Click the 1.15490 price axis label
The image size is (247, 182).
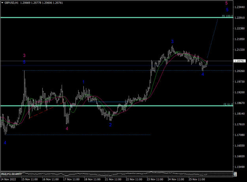pyautogui.click(x=239, y=167)
